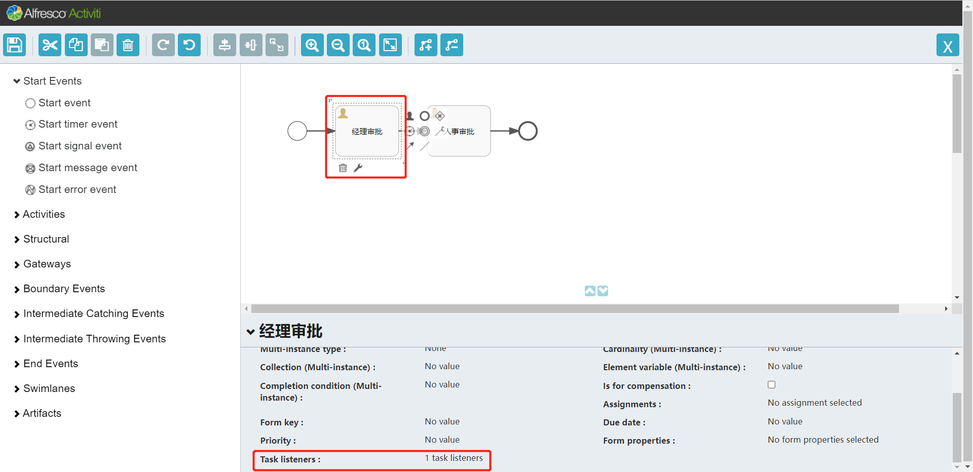Enable the Is for compensation checkbox
This screenshot has height=472, width=973.
(772, 384)
